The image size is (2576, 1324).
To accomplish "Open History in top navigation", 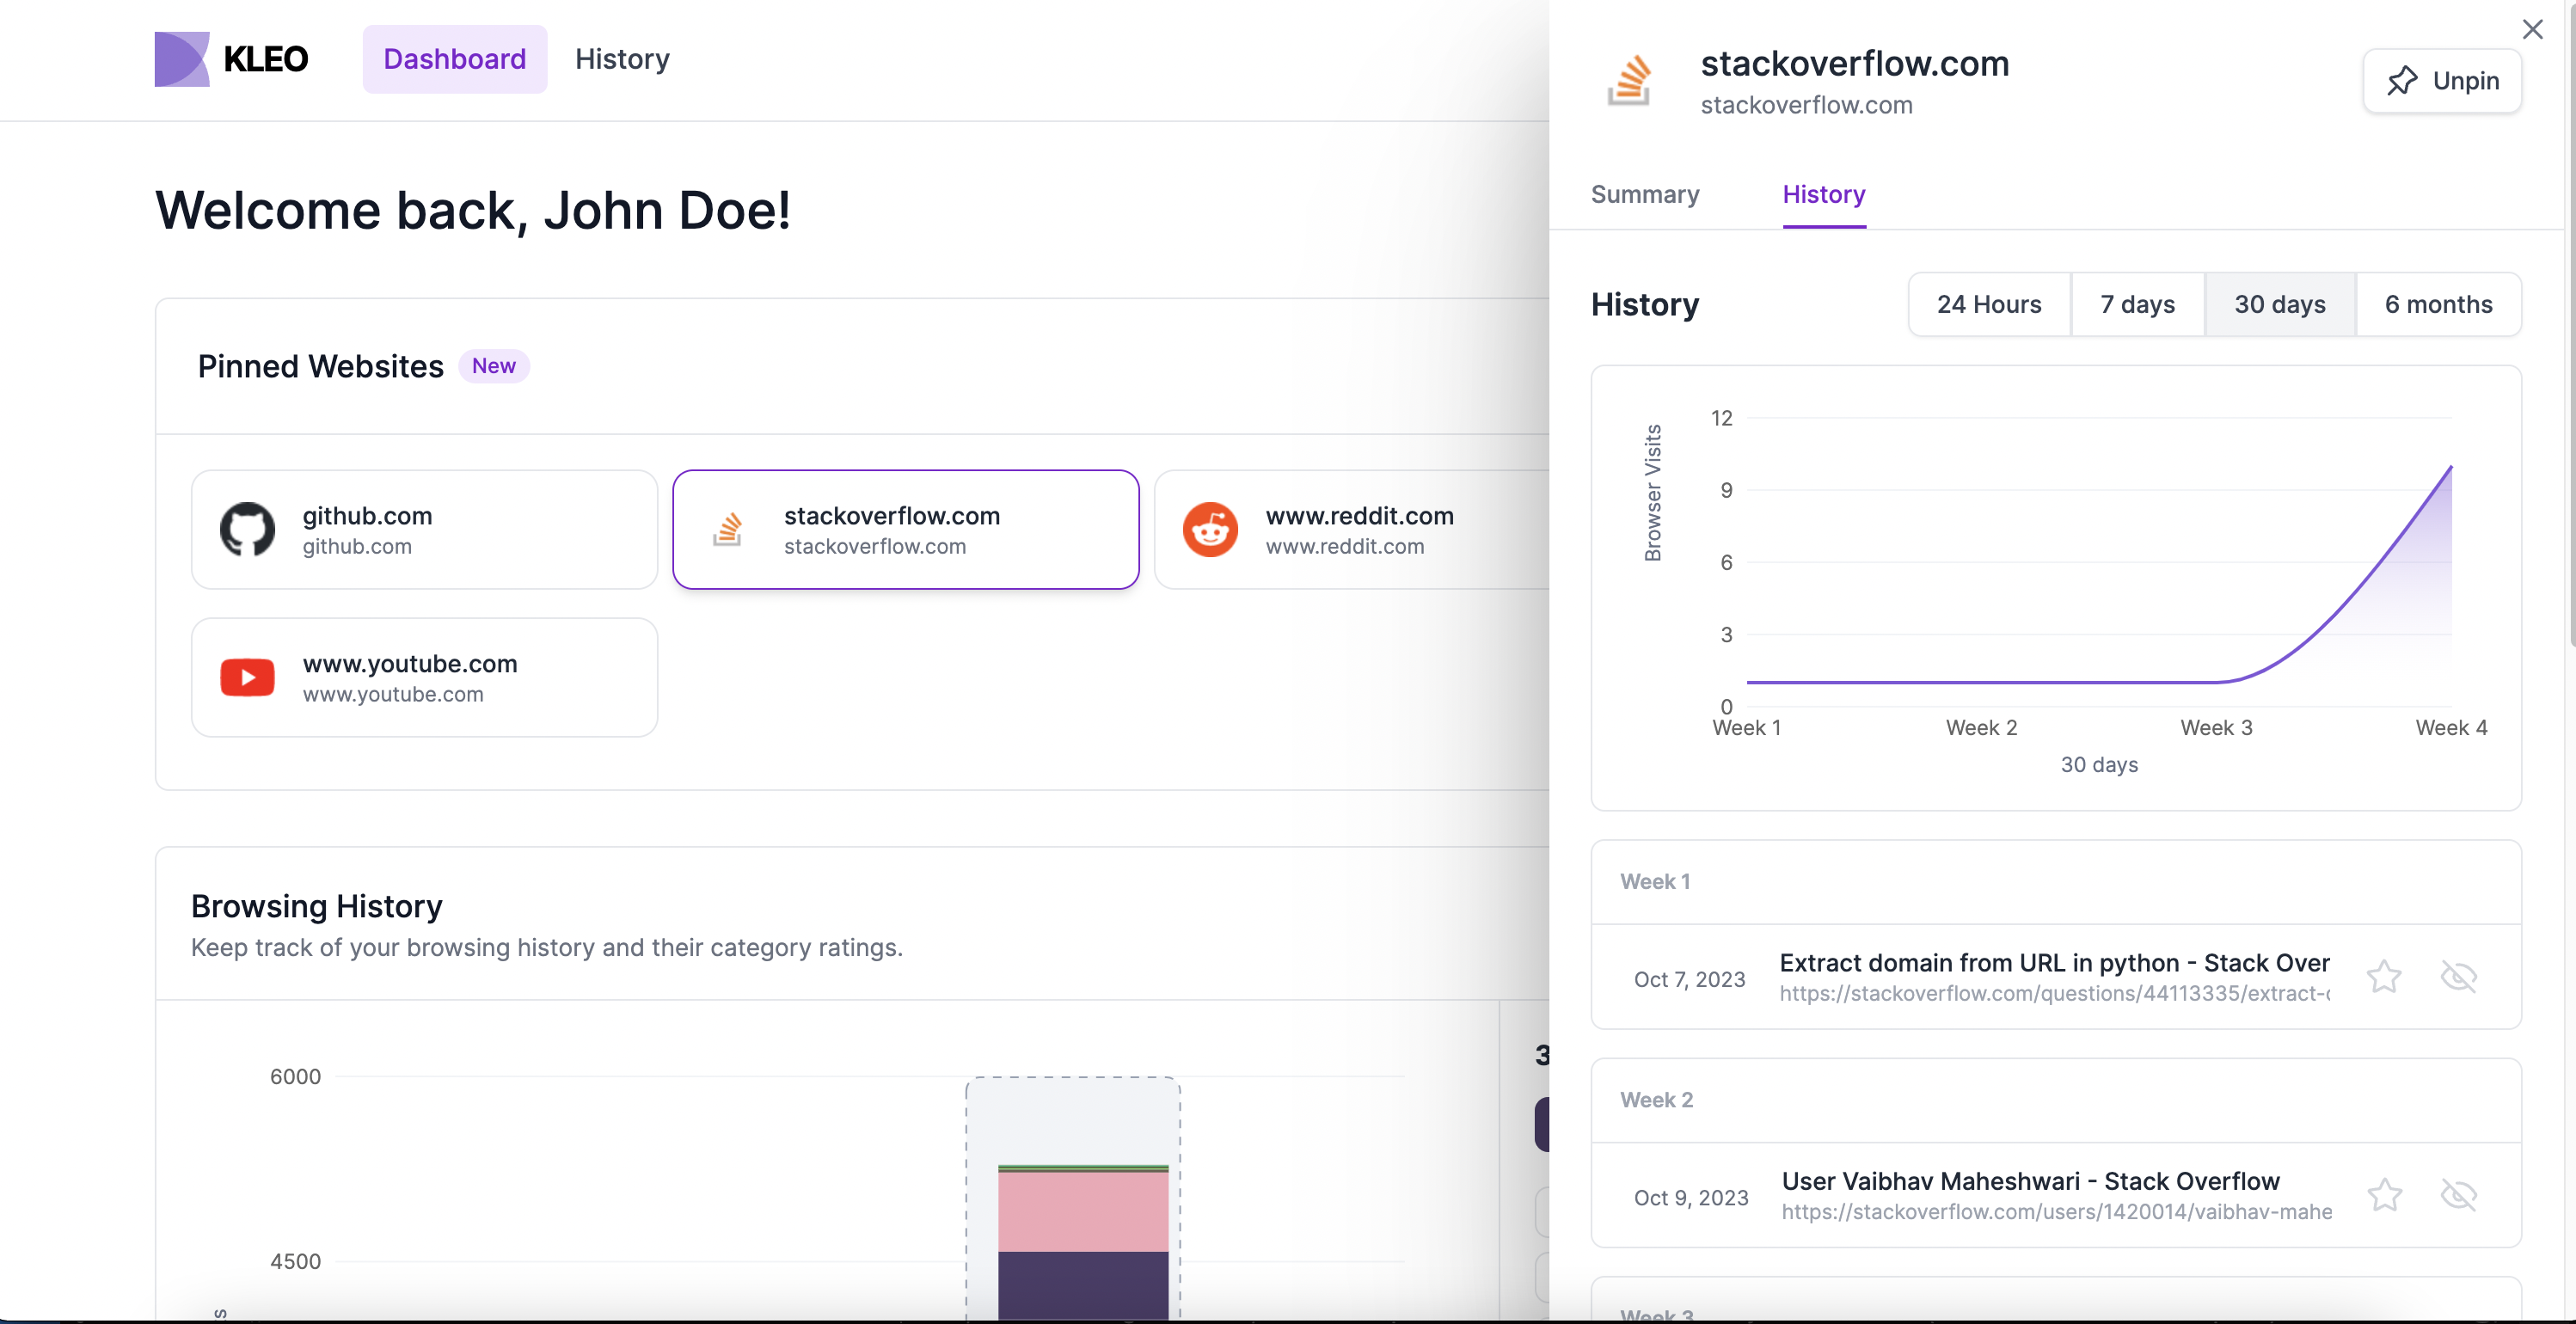I will [x=622, y=59].
